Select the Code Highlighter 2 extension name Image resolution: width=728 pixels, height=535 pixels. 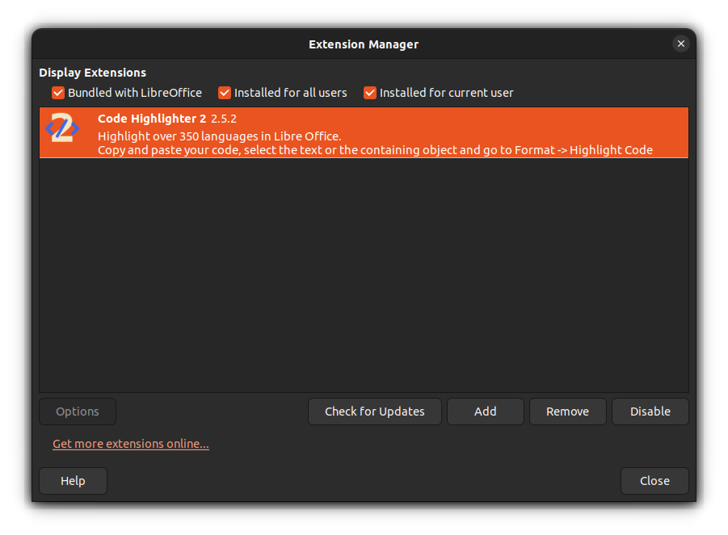152,119
